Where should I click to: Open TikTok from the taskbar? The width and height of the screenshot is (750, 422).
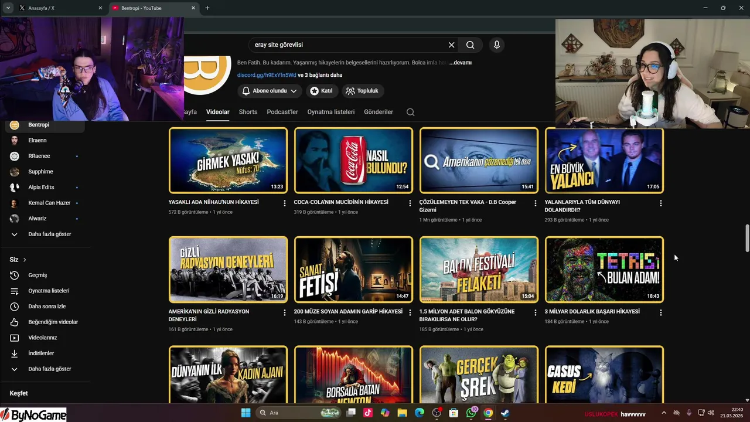368,413
